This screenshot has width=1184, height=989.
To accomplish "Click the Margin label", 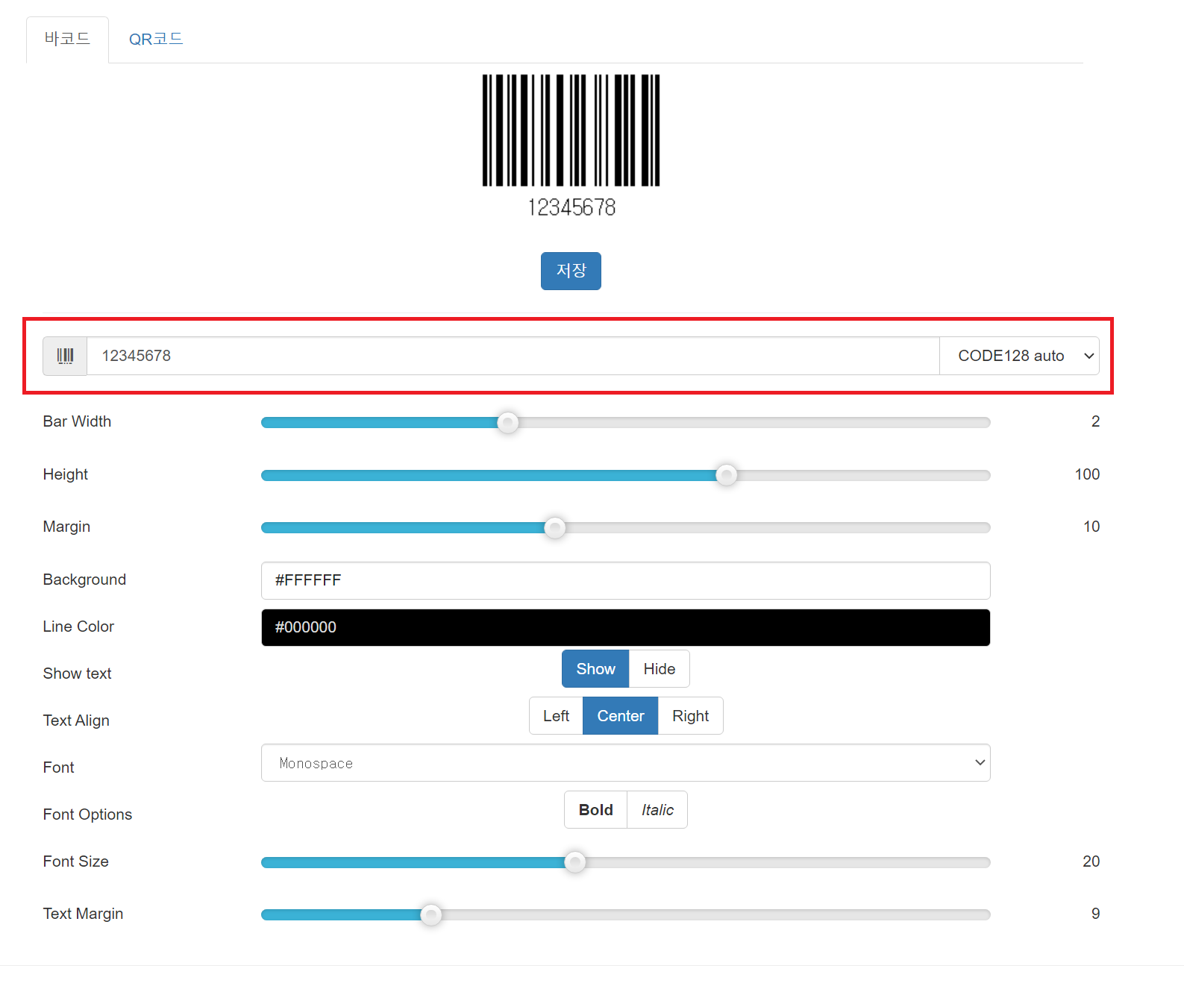I will [66, 527].
